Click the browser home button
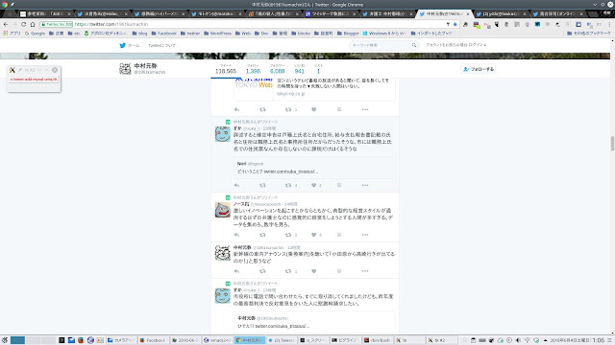Viewport: 615px width, 345px height. (x=33, y=24)
